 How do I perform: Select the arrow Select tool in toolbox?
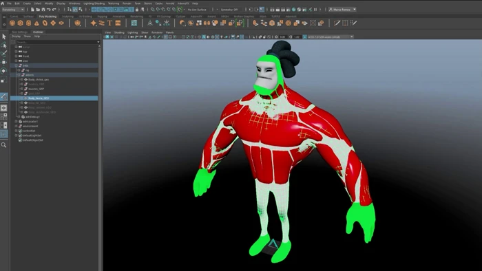pyautogui.click(x=4, y=36)
